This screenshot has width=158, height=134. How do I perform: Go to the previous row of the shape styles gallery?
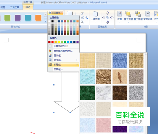click(46, 14)
